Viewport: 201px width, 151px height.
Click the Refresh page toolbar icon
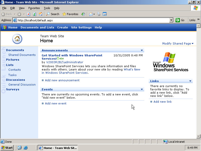[35, 14]
